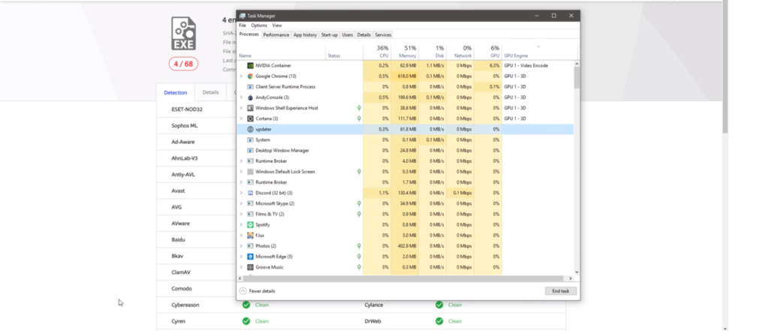769x331 pixels.
Task: Open the Detection tab on the VirusTotal page
Action: tap(176, 92)
